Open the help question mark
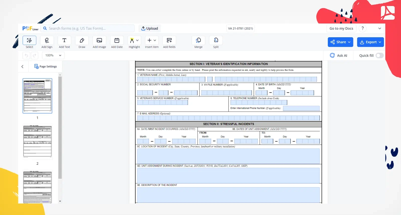This screenshot has height=215, width=401. [362, 28]
